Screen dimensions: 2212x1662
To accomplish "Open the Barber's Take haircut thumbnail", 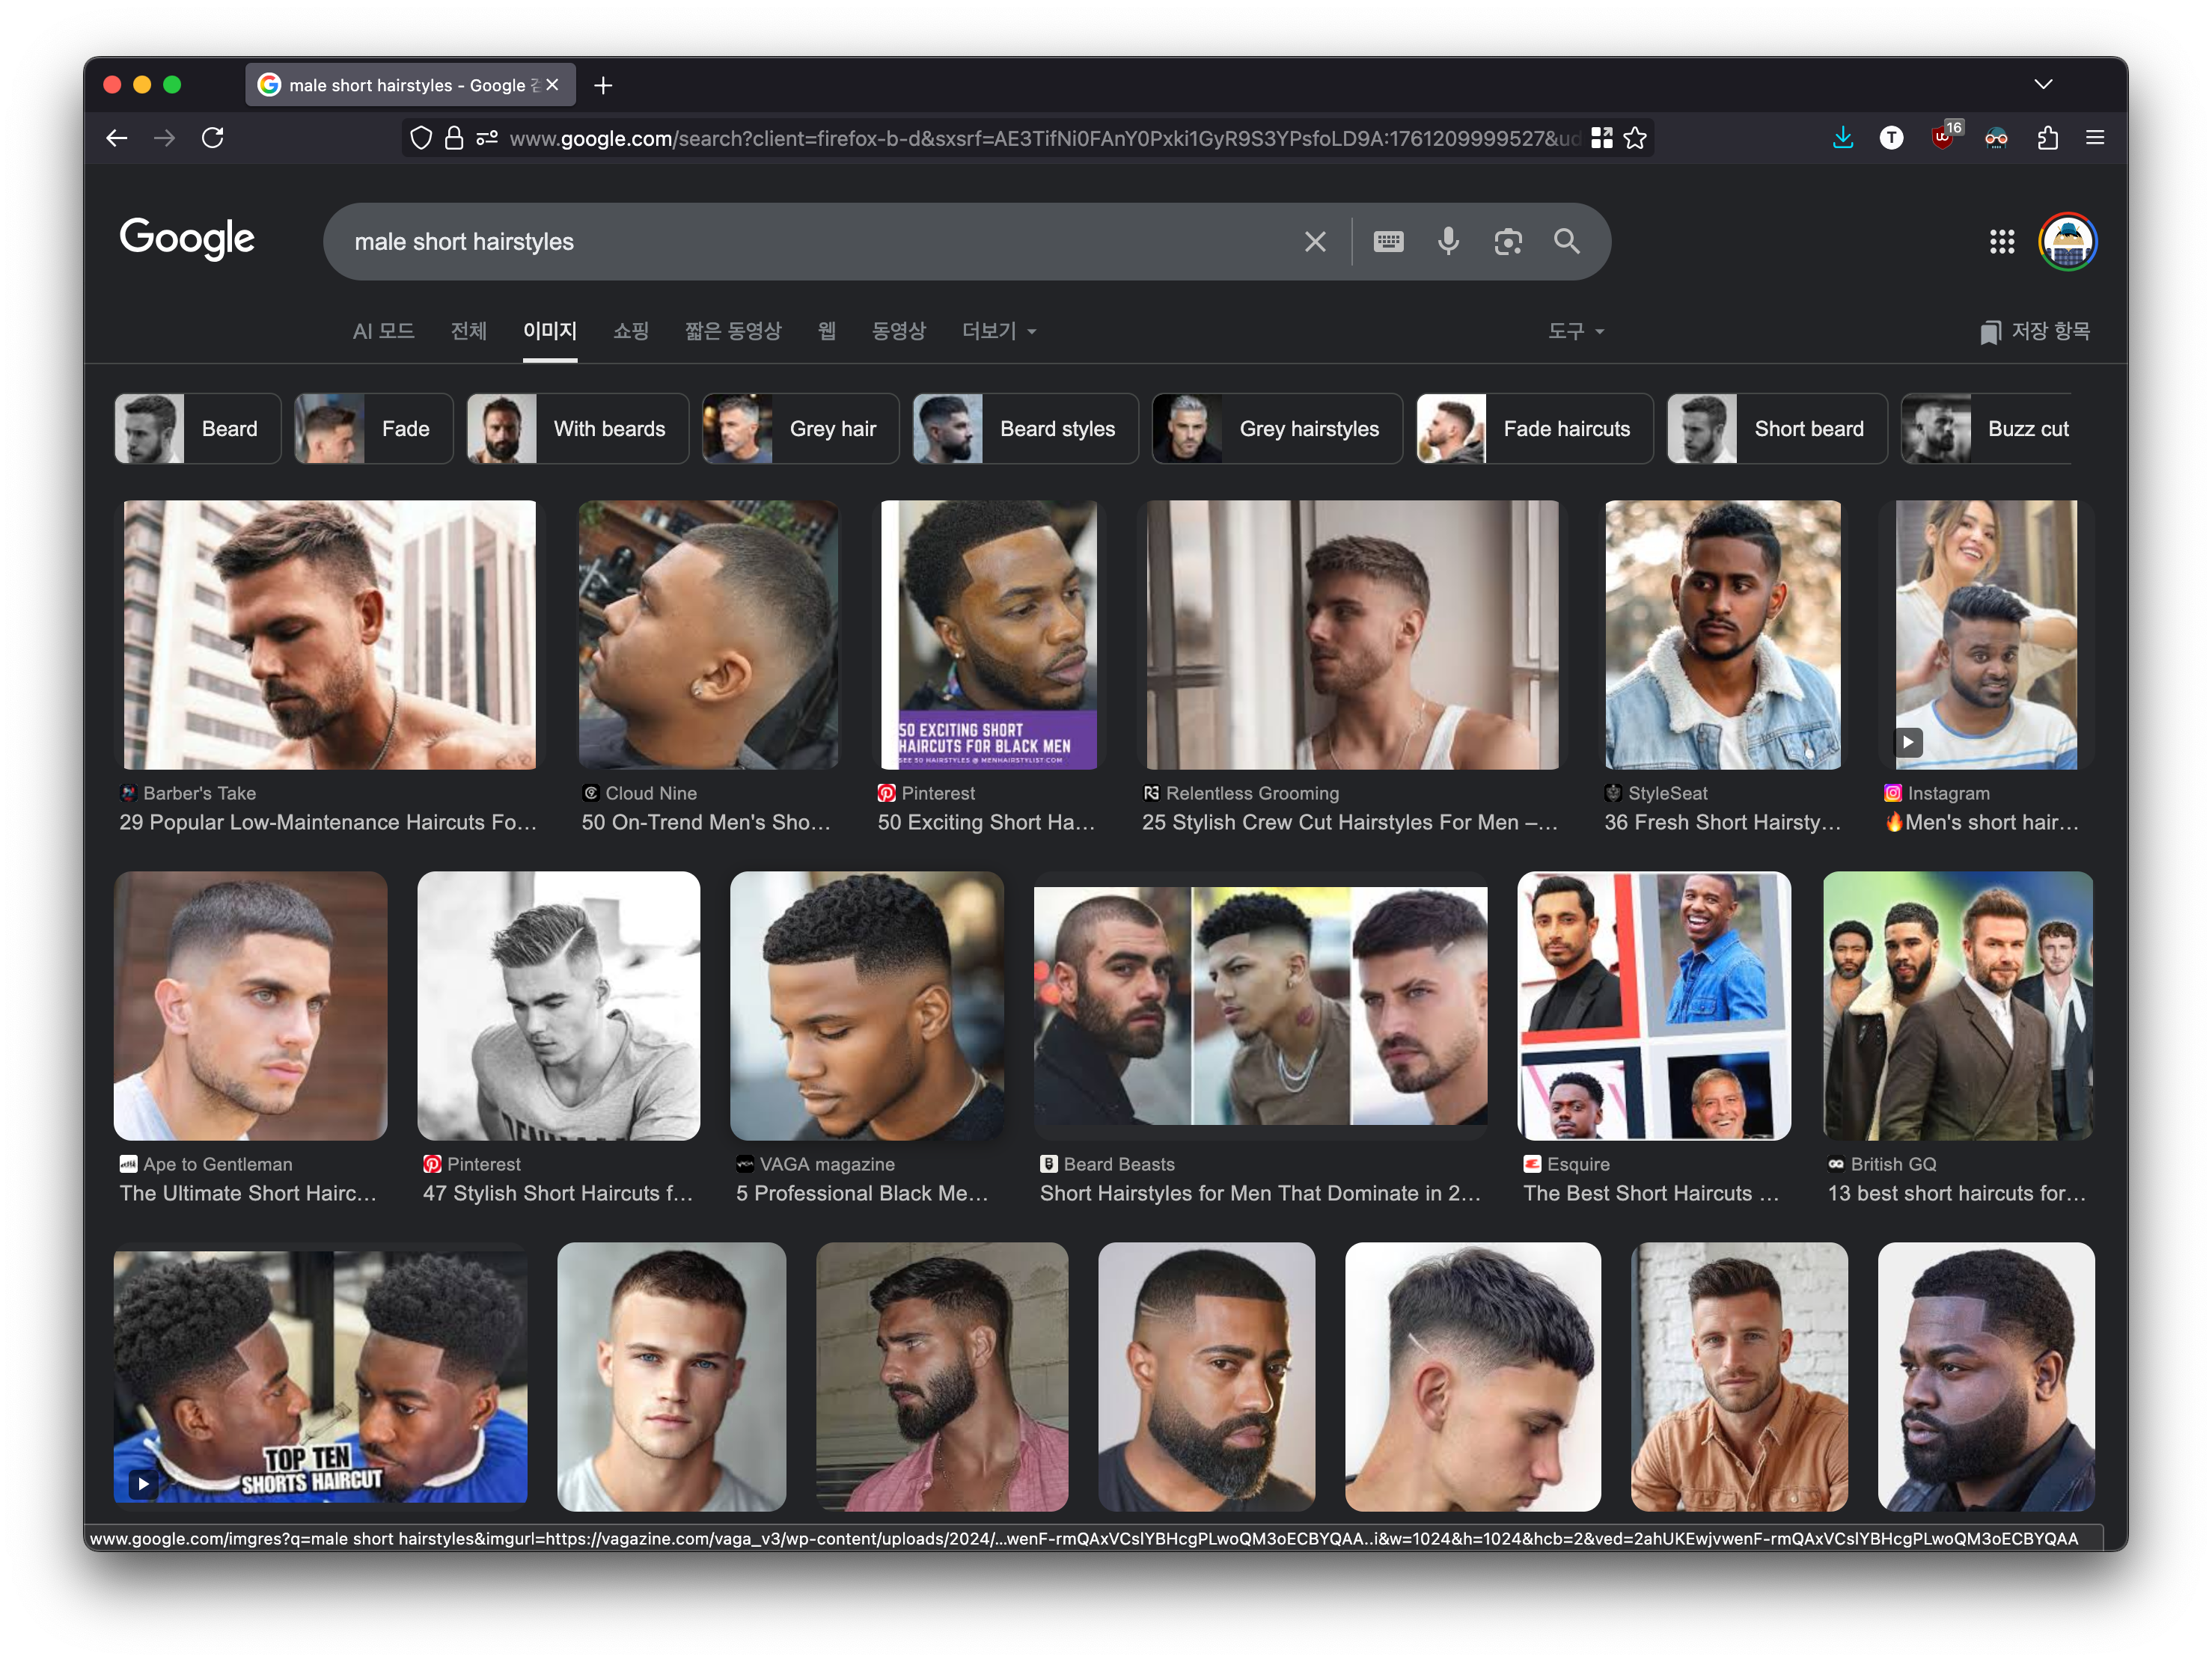I will pyautogui.click(x=329, y=634).
